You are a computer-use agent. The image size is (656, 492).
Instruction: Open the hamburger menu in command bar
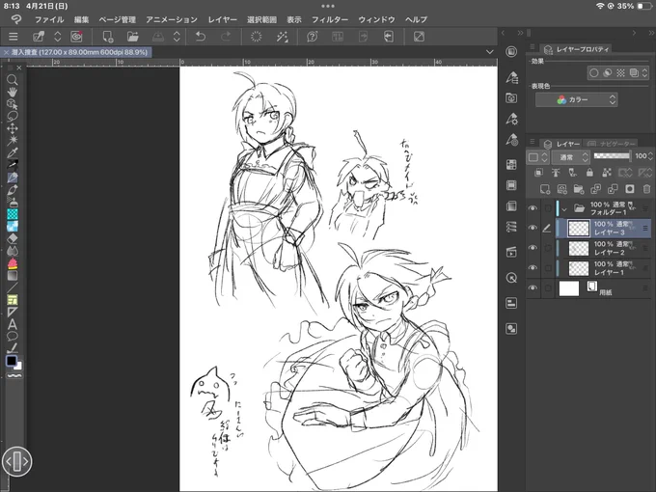[14, 37]
